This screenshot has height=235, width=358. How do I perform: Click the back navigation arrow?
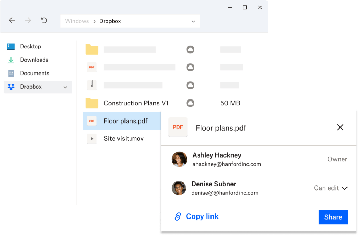click(x=12, y=20)
